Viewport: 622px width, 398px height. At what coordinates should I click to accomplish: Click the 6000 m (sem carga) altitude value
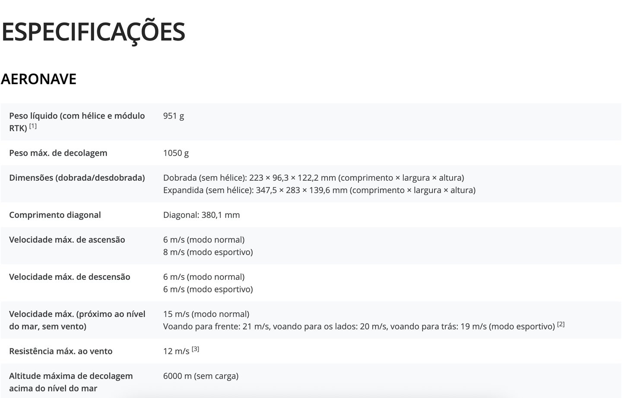pyautogui.click(x=200, y=376)
